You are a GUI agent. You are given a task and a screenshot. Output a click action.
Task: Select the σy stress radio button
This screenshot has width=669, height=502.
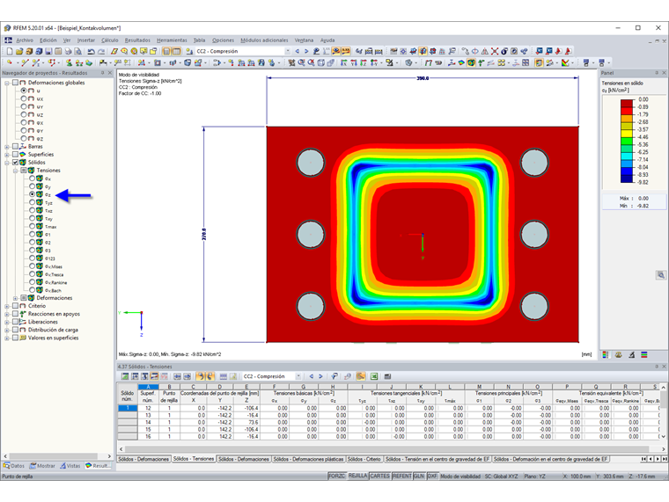click(32, 186)
